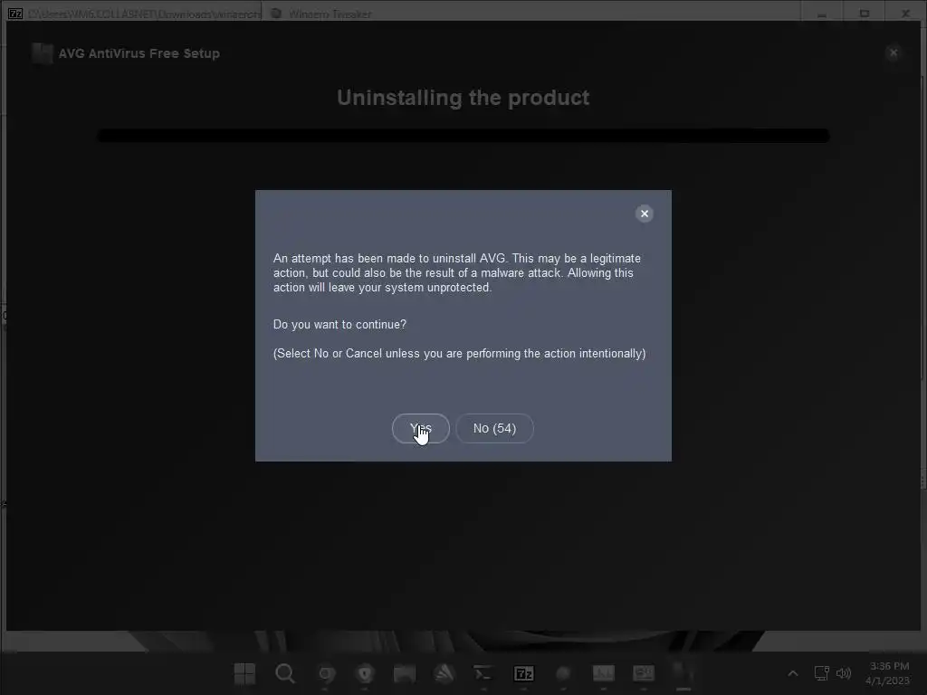Open the shield app on taskbar
927x695 pixels.
[365, 673]
